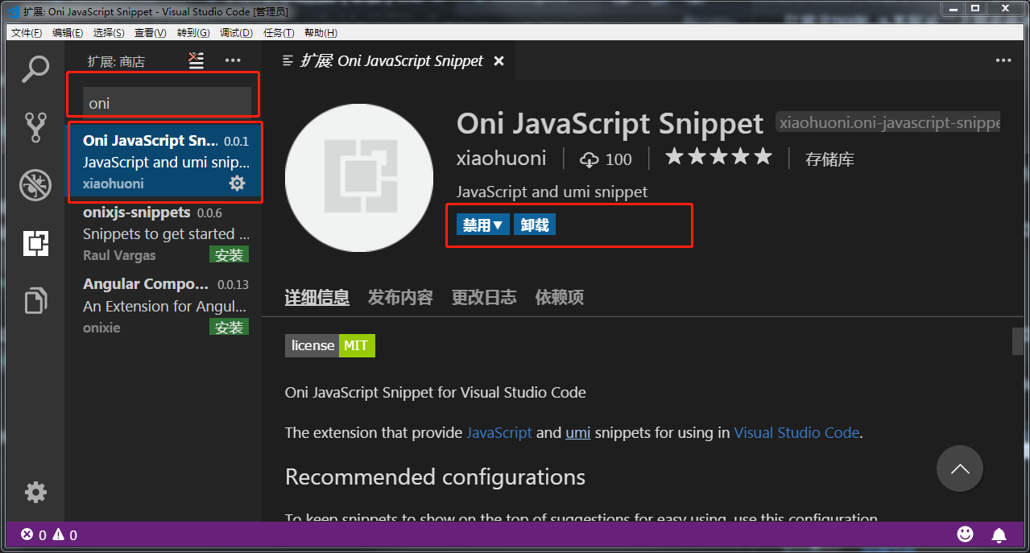Open extensions sidebar more actions menu
The width and height of the screenshot is (1030, 553).
(233, 60)
